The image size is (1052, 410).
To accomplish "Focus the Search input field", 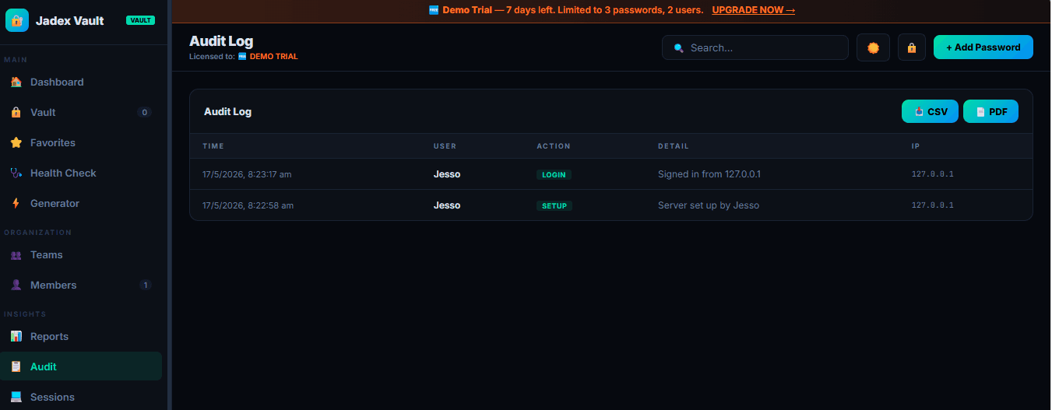I will (755, 47).
